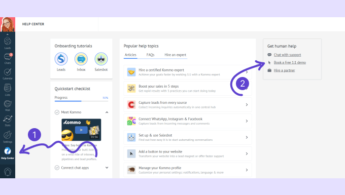345x195 pixels.
Task: Click the Kommo profile hedgehog icon
Action: 131,170
